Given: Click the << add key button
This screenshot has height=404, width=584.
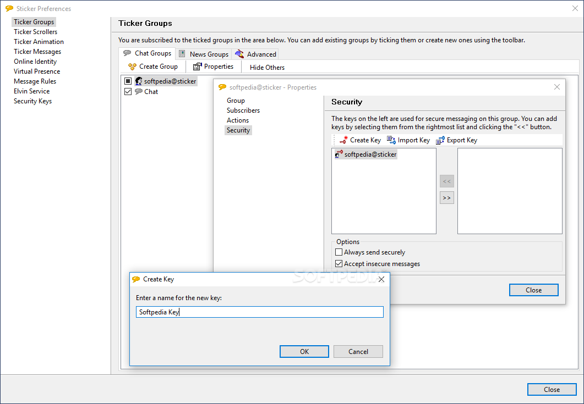Looking at the screenshot, I should point(446,181).
